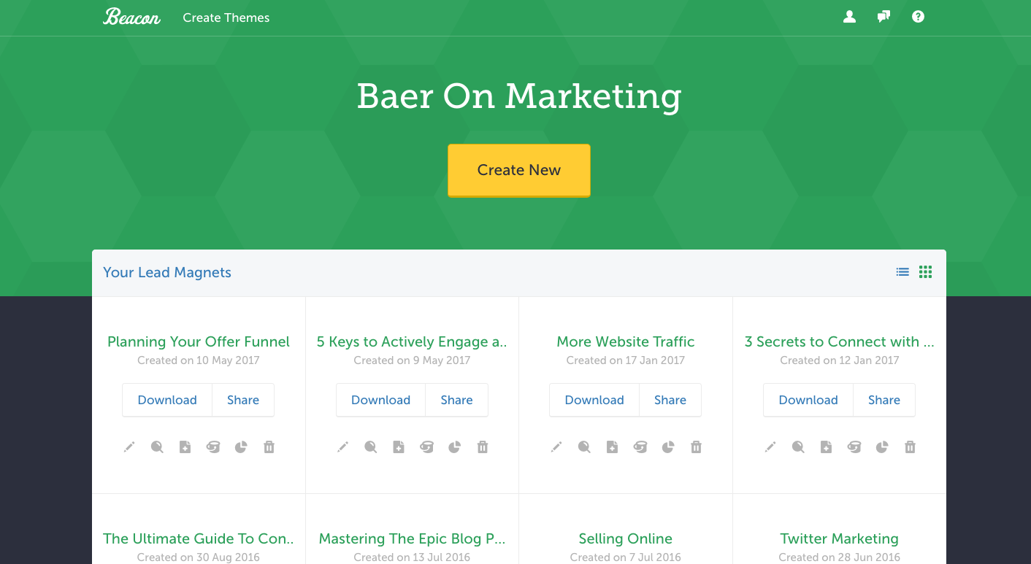
Task: Duplicate More Website Traffic using copy icon
Action: click(612, 447)
